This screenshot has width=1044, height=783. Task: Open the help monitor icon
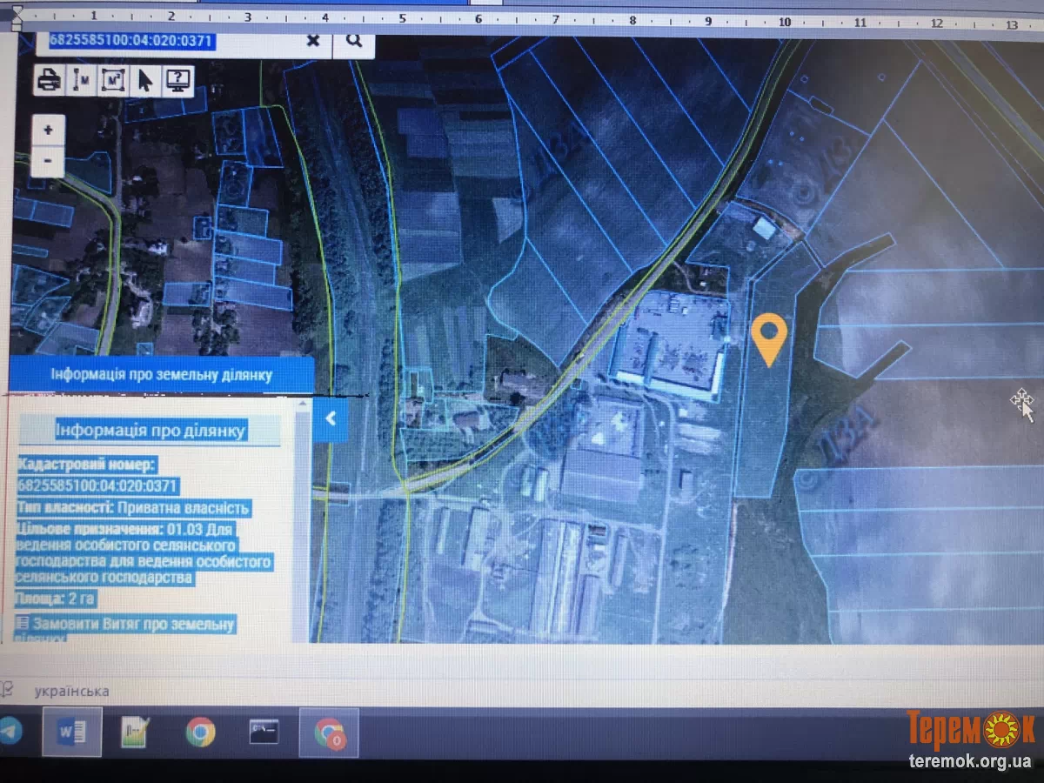pyautogui.click(x=177, y=80)
